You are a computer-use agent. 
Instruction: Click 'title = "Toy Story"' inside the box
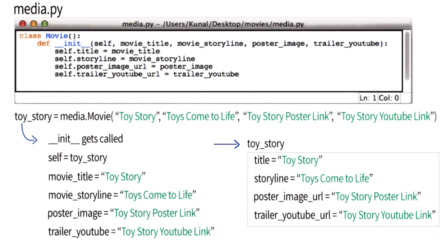pyautogui.click(x=288, y=160)
